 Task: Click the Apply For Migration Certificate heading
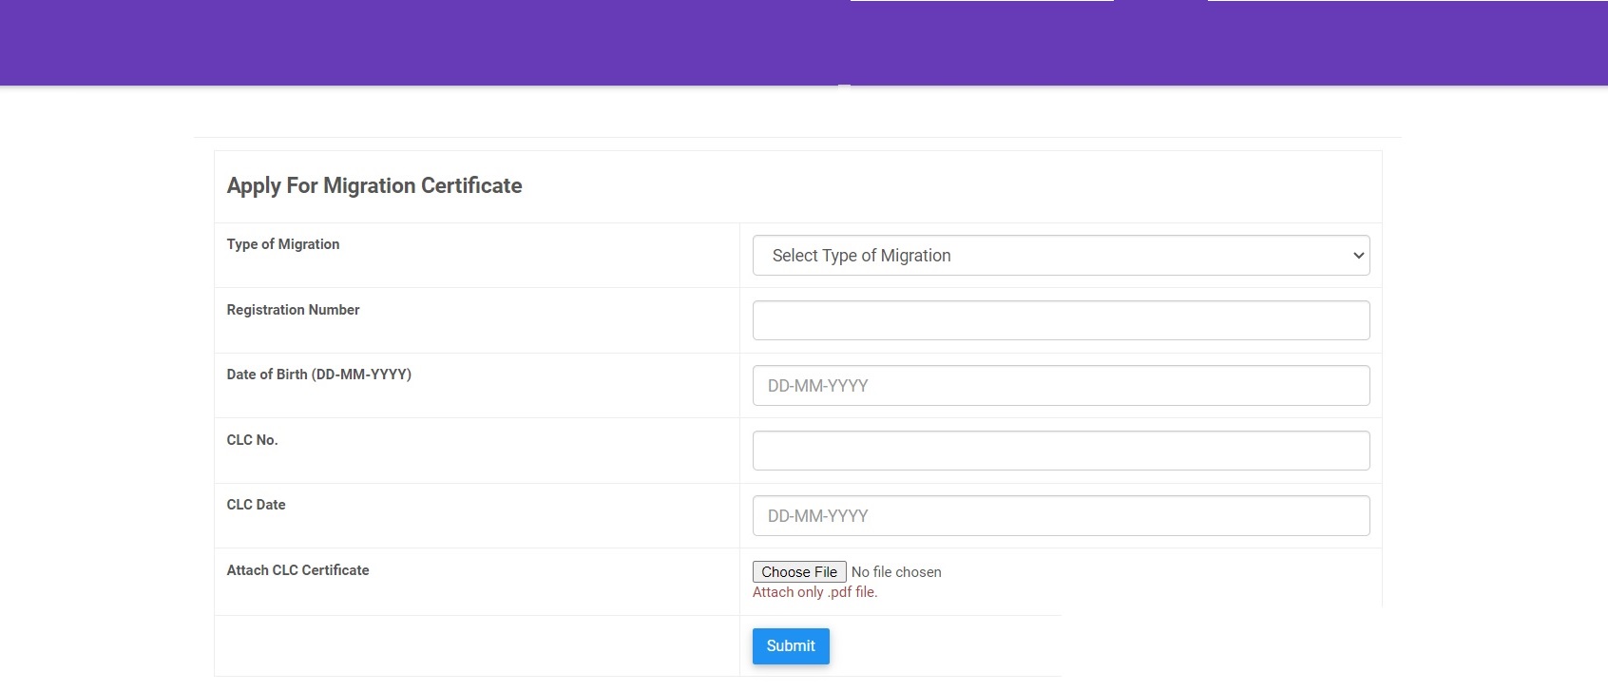point(374,185)
